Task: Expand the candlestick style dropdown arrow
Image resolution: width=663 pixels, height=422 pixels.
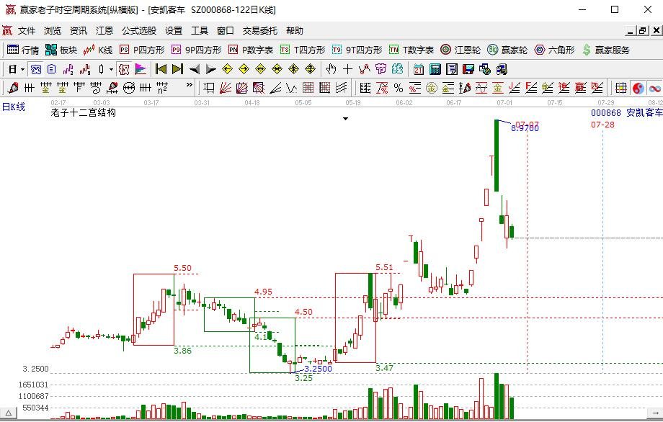Action: pyautogui.click(x=111, y=69)
